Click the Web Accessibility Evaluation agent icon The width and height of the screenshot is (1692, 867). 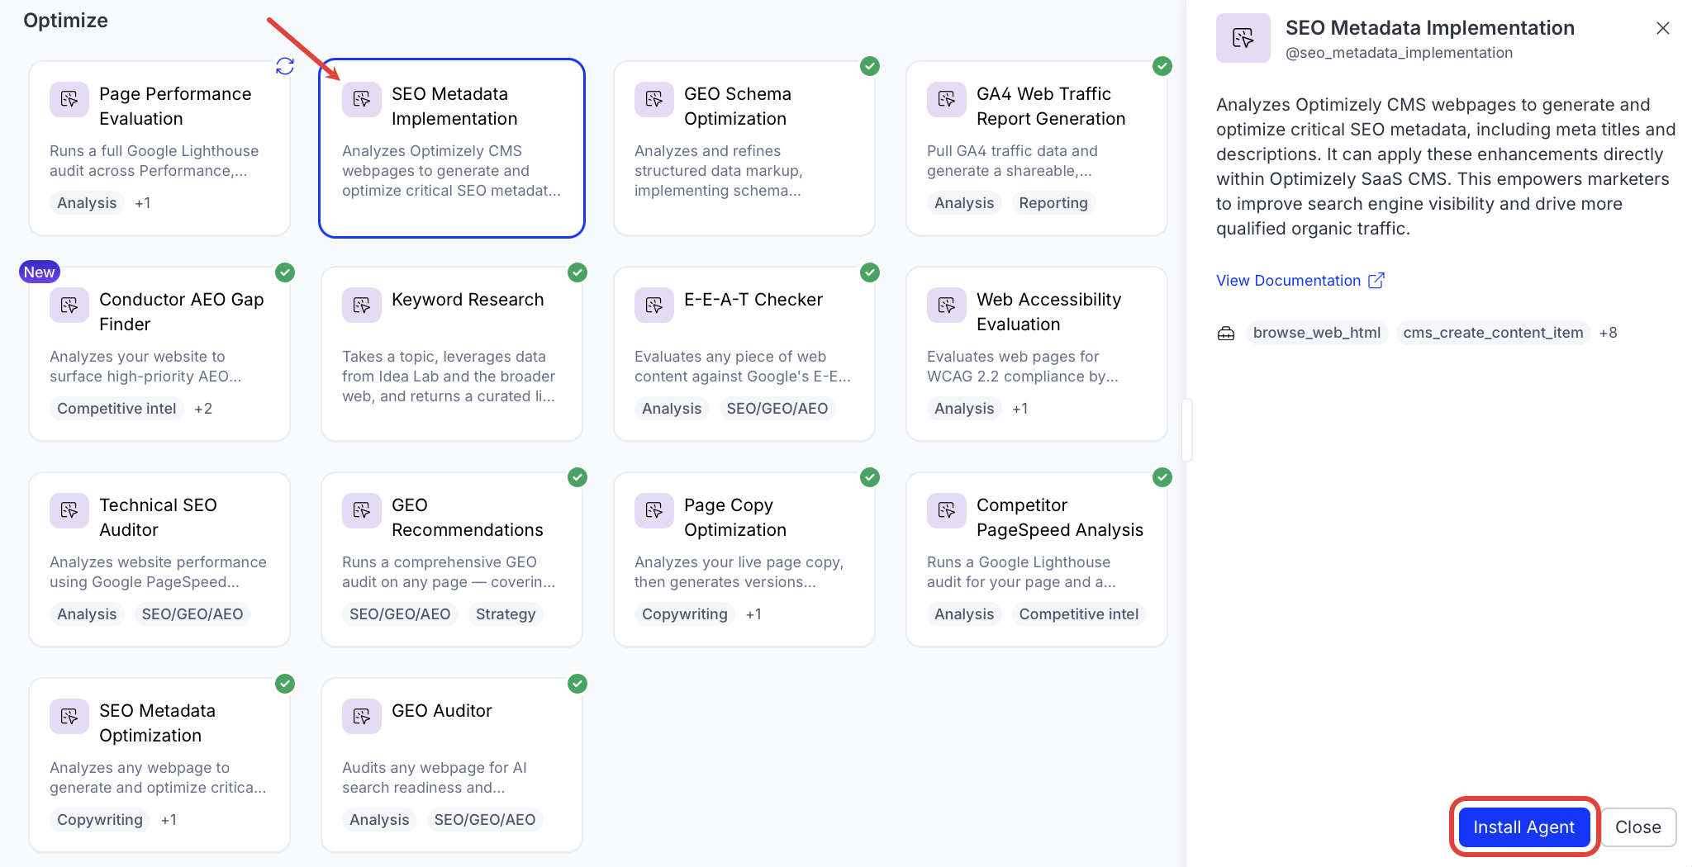point(947,306)
